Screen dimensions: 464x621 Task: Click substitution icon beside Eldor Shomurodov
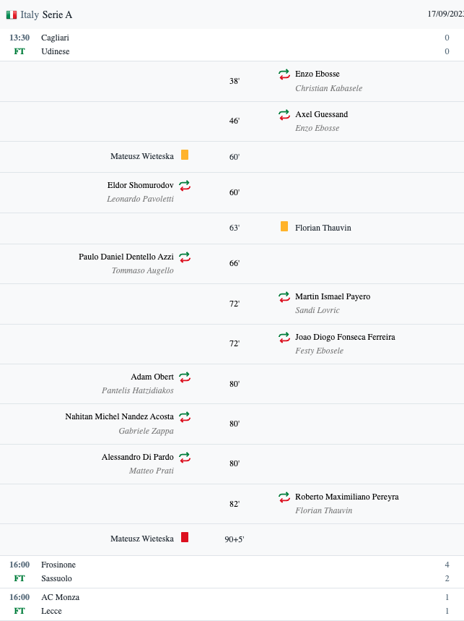[x=185, y=185]
